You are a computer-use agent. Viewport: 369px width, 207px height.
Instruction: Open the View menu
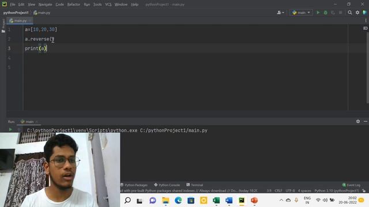point(31,5)
